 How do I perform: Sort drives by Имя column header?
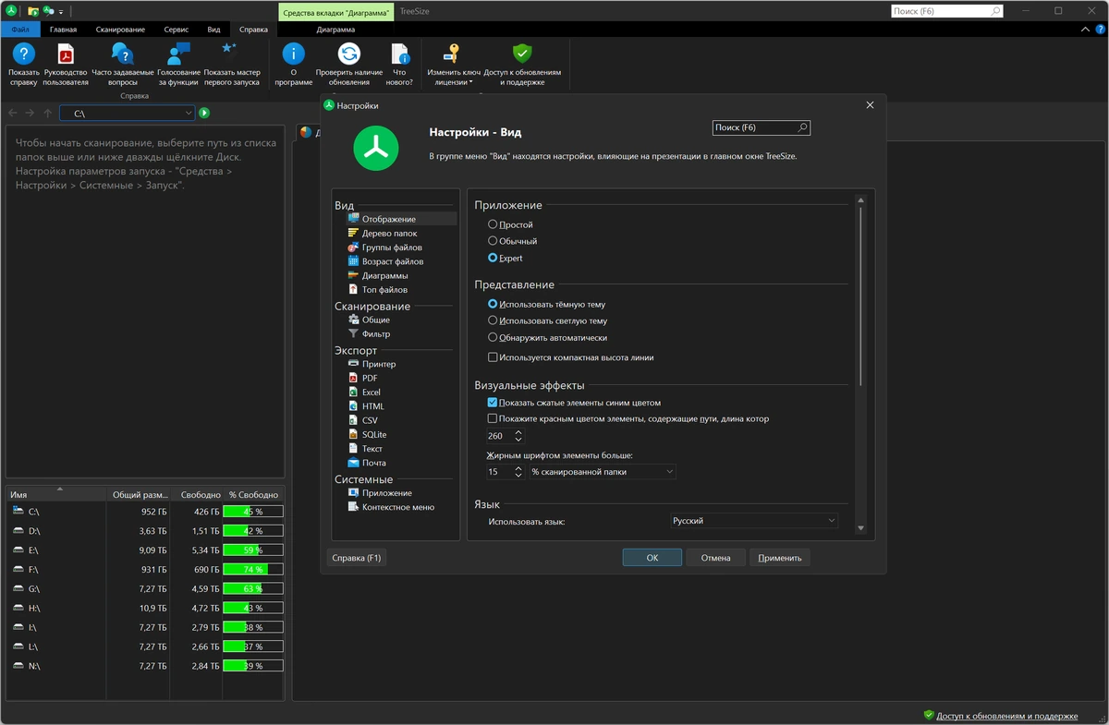coord(55,495)
